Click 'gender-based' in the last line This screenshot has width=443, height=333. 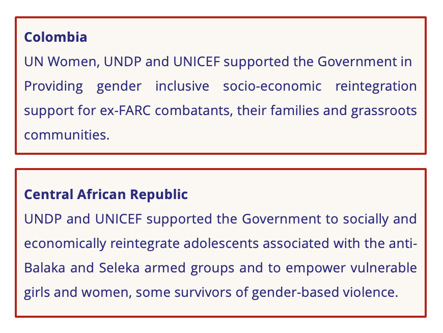(x=295, y=292)
